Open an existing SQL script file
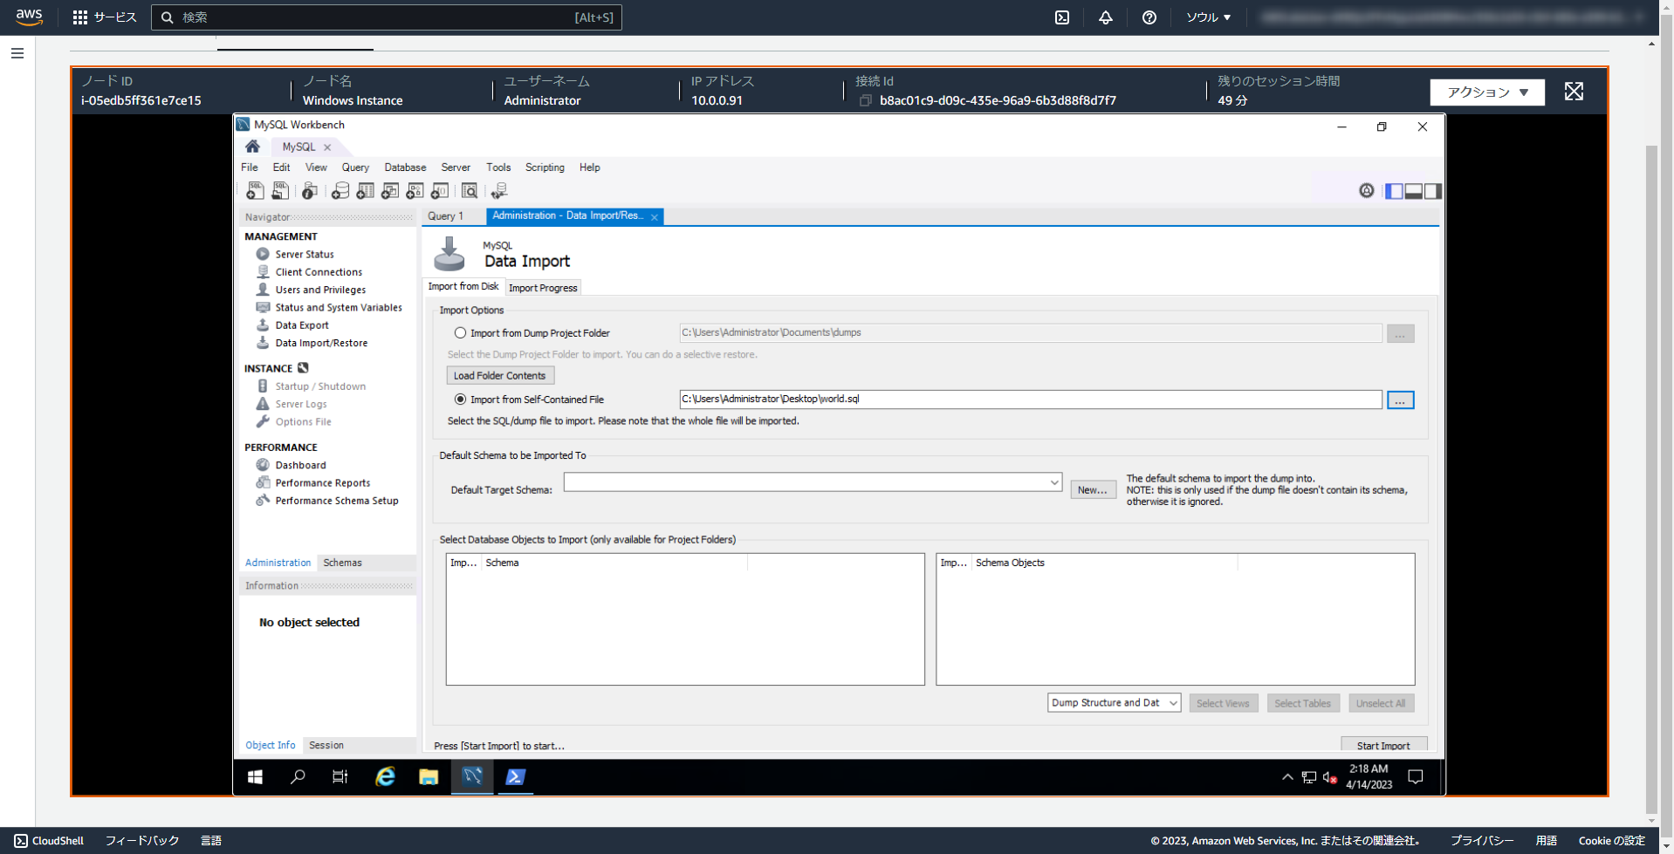This screenshot has height=854, width=1674. pyautogui.click(x=280, y=190)
